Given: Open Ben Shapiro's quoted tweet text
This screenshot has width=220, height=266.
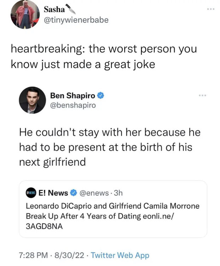Looking at the screenshot, I should tap(110, 147).
